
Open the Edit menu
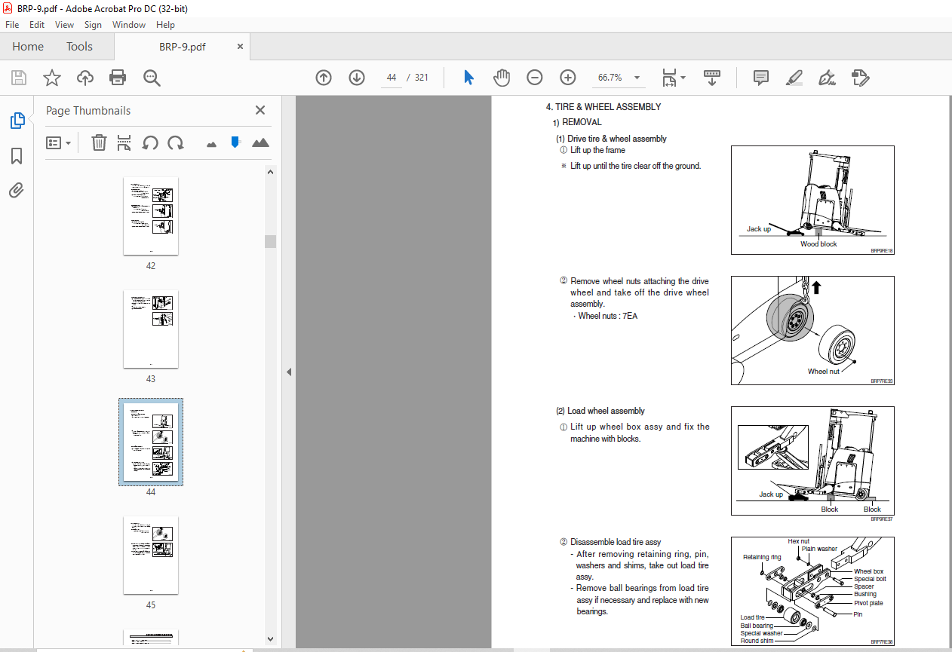tap(37, 25)
